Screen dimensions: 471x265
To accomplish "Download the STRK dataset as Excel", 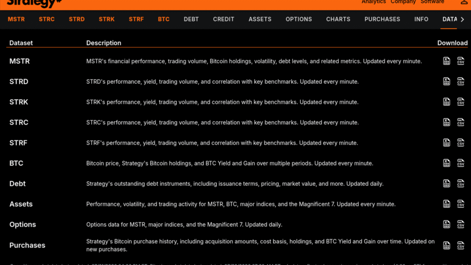I will coord(446,102).
